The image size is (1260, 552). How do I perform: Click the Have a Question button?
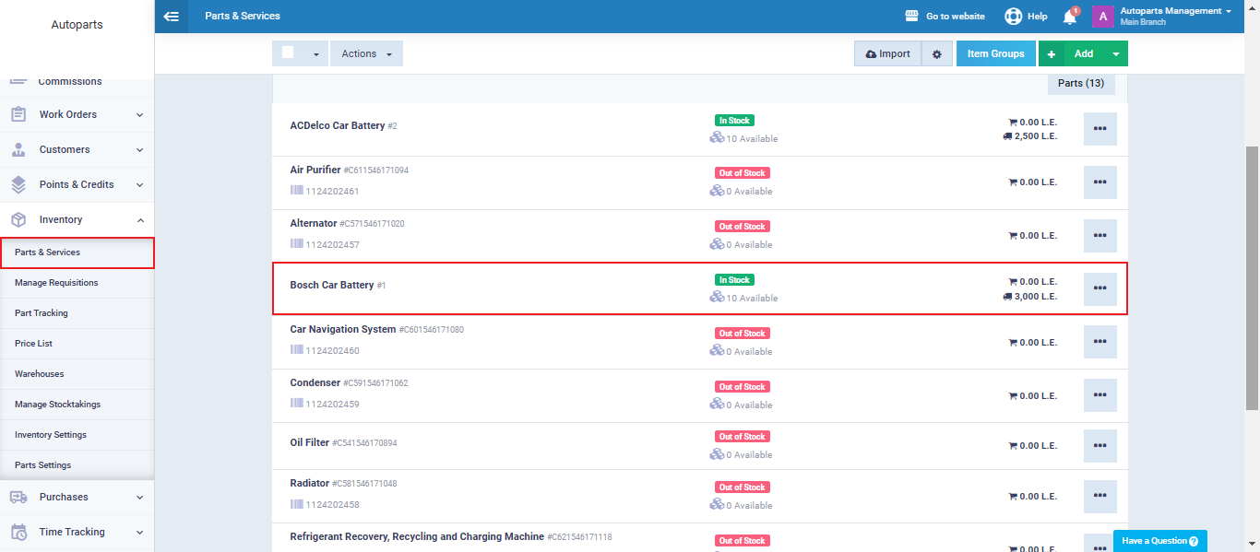coord(1159,541)
